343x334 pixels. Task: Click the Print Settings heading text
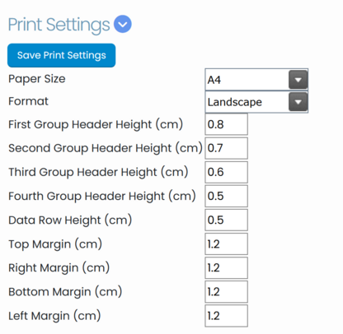point(59,25)
